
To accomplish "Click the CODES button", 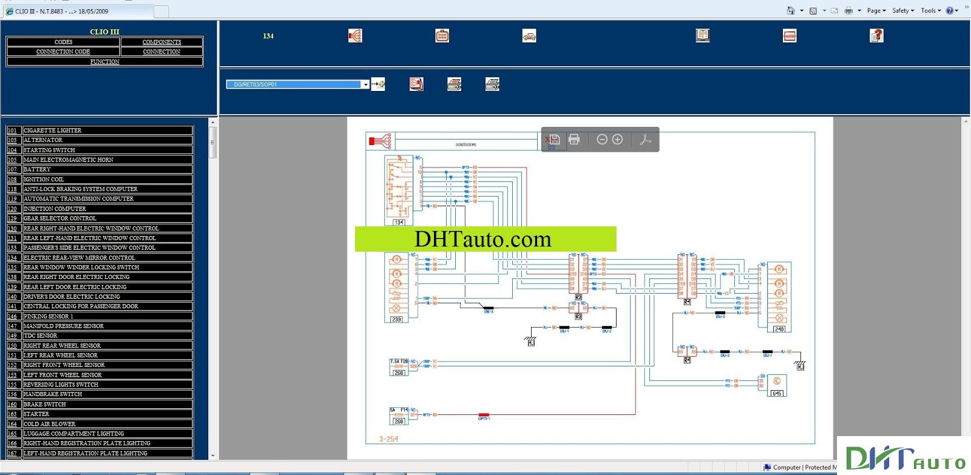I will point(63,42).
